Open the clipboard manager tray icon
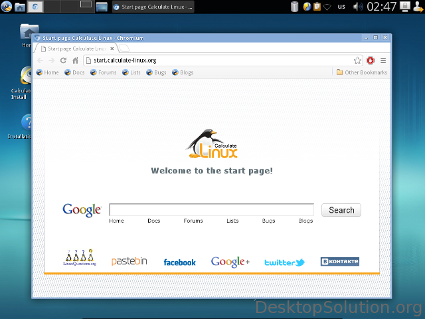 [x=317, y=7]
